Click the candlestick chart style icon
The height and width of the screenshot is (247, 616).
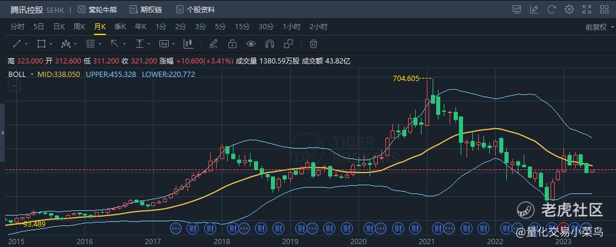189,44
